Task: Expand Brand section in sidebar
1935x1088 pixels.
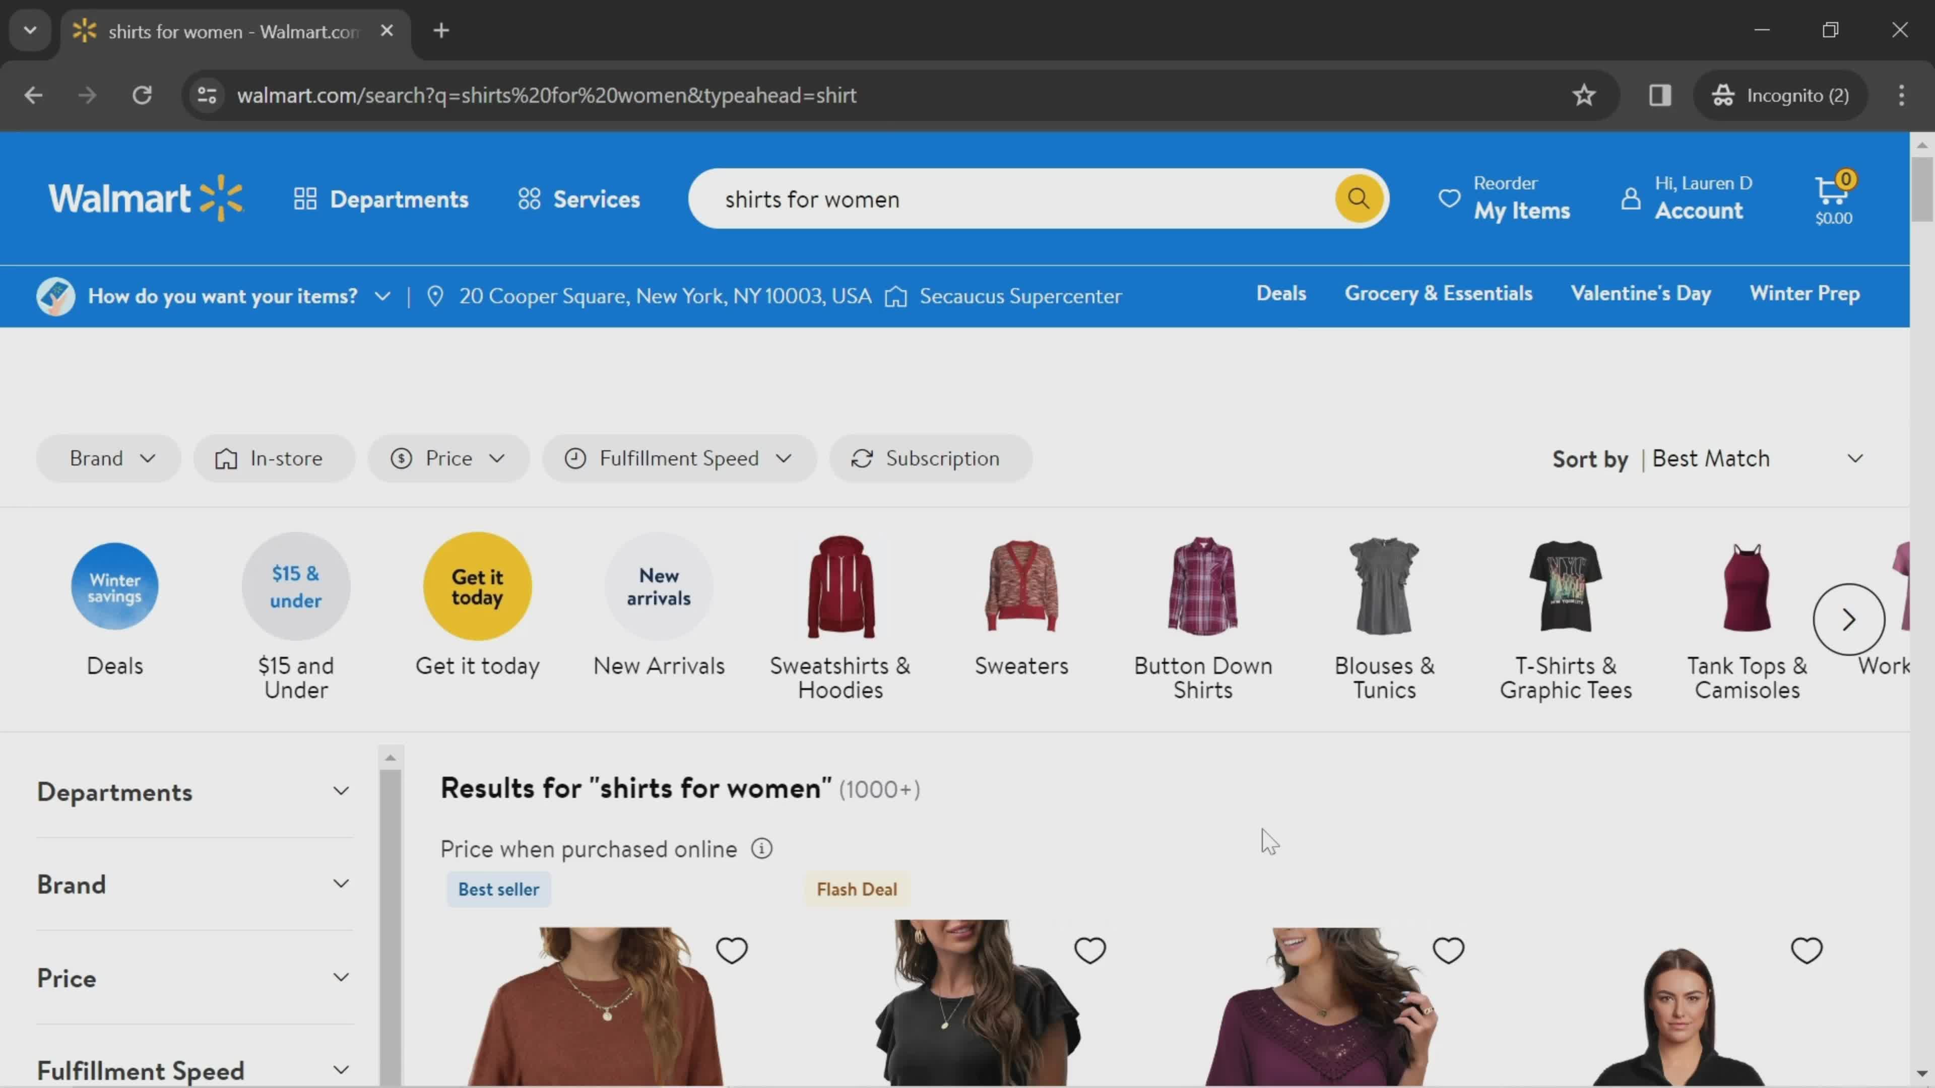Action: pyautogui.click(x=194, y=885)
